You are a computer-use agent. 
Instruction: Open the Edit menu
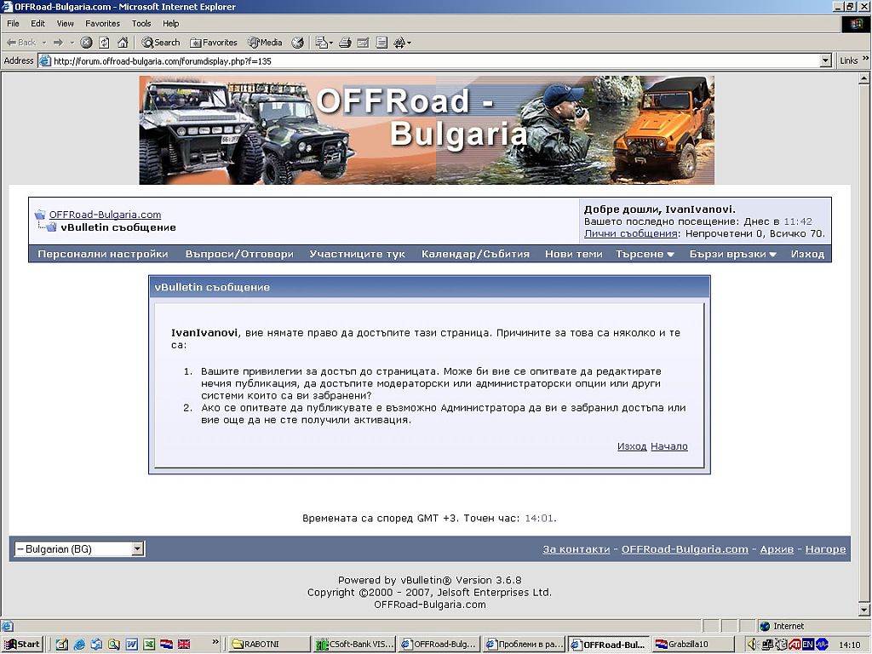coord(37,23)
